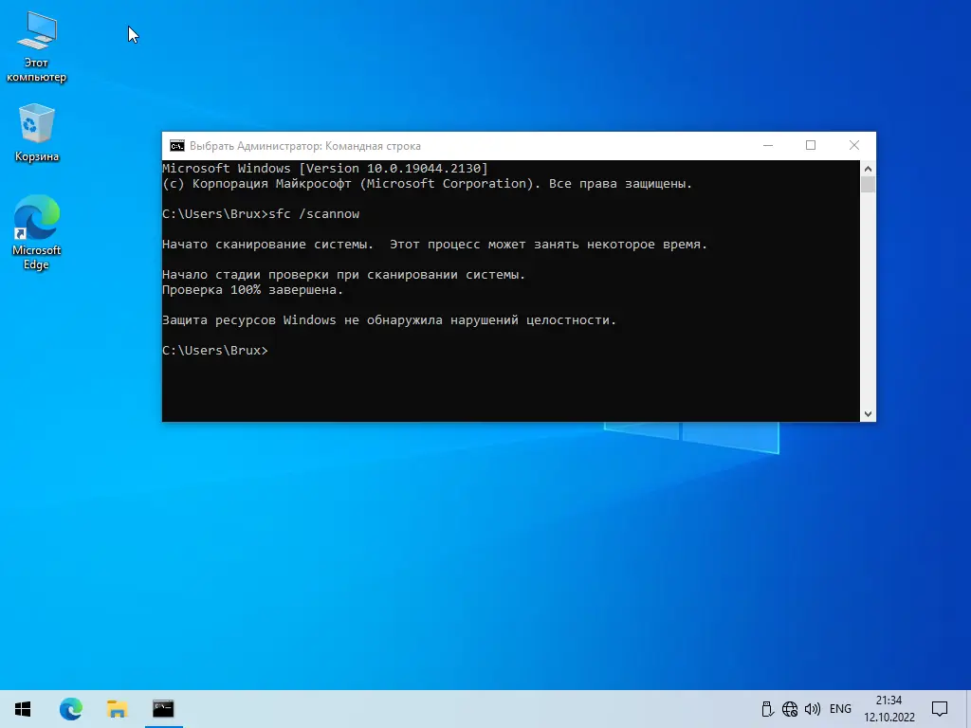Click the USB safely remove tray icon

[x=767, y=709]
